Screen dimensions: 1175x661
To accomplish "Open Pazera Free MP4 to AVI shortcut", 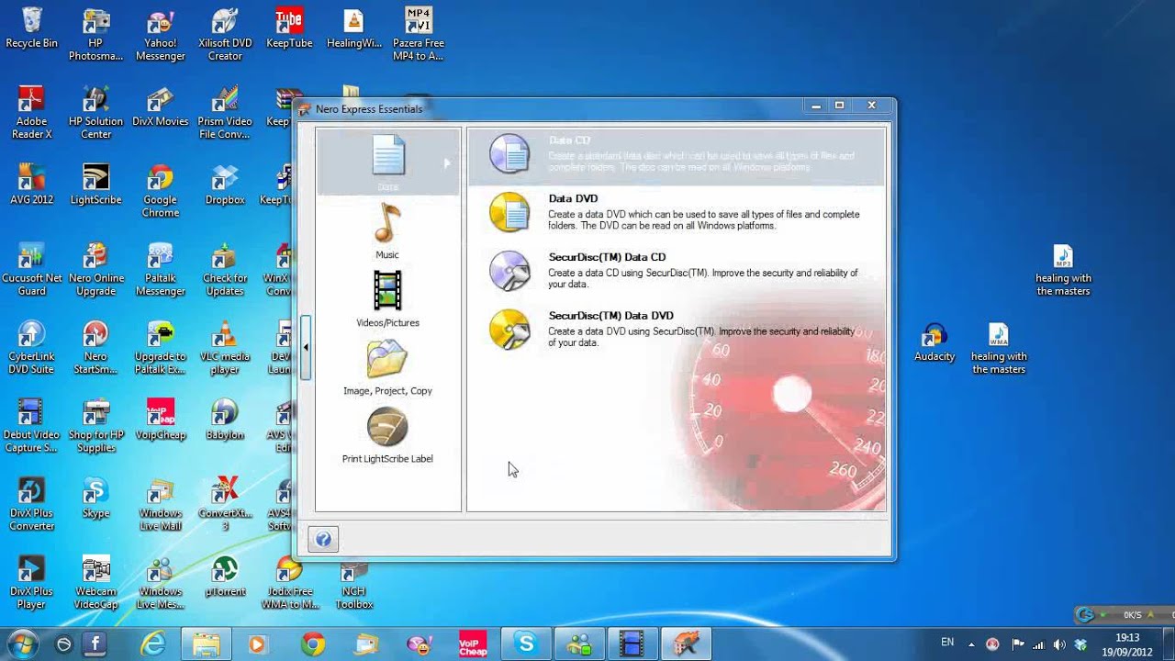I will (x=418, y=34).
